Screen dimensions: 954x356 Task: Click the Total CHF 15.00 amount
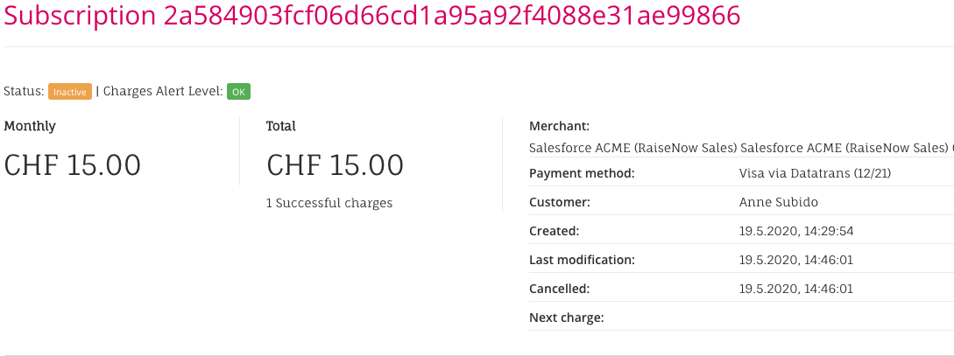335,164
